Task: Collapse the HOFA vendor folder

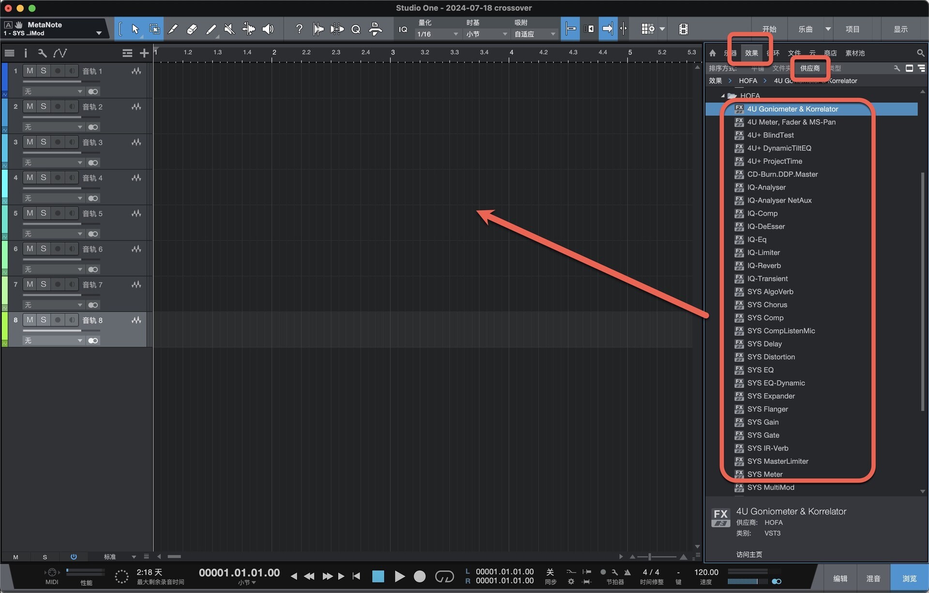Action: click(723, 96)
